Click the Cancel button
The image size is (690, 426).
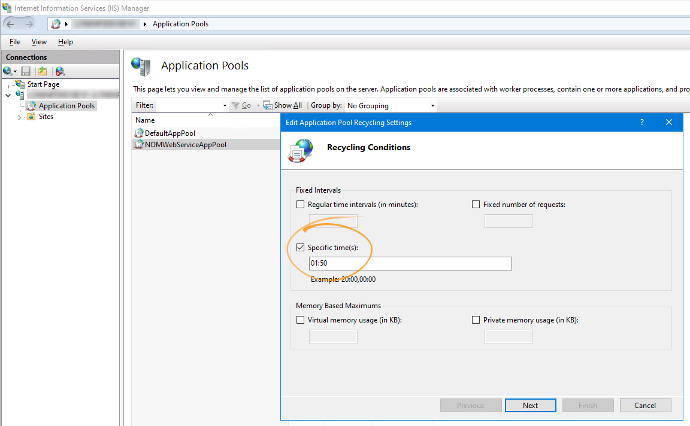(x=645, y=405)
